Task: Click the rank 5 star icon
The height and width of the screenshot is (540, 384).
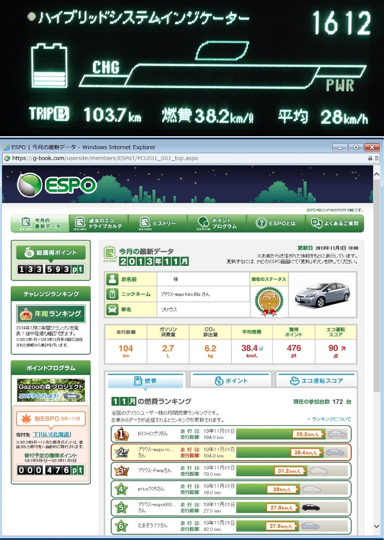Action: [121, 508]
